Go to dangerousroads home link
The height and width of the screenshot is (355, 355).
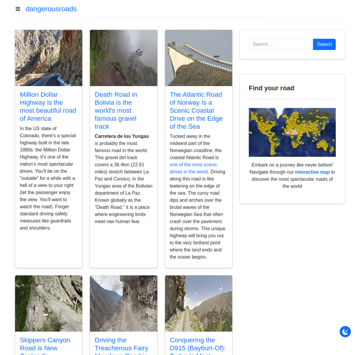51,9
